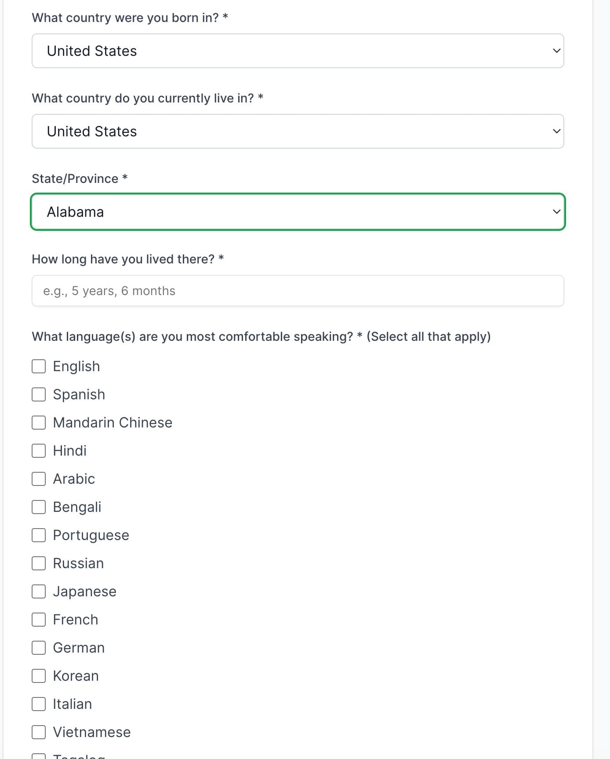Enable the Hindi language option
The height and width of the screenshot is (759, 610).
pos(39,451)
